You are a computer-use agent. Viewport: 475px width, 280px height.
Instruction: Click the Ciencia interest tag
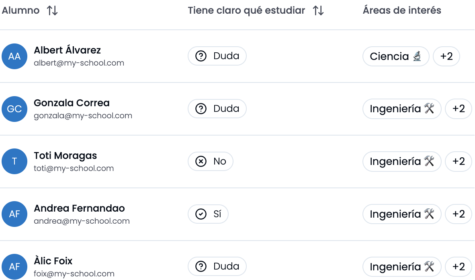click(396, 56)
